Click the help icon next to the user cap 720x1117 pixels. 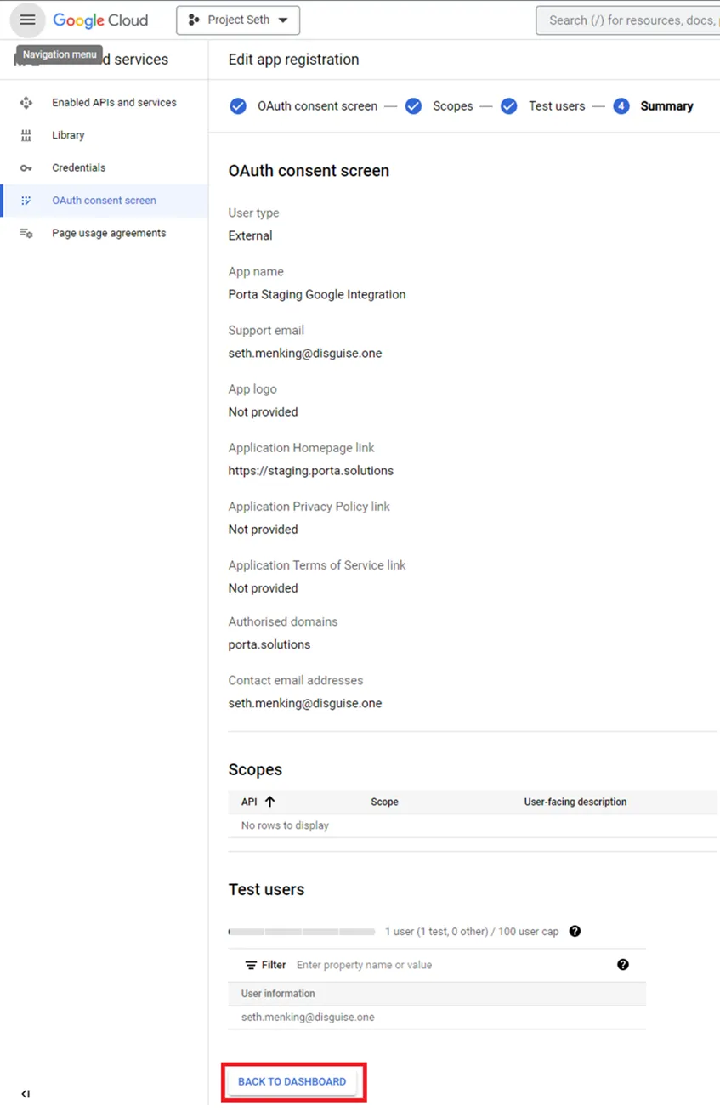click(575, 931)
